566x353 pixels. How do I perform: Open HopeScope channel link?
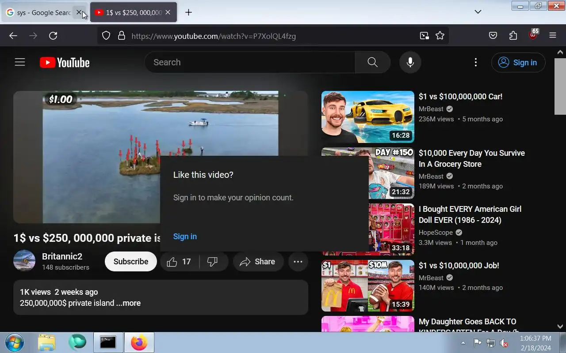[436, 233]
